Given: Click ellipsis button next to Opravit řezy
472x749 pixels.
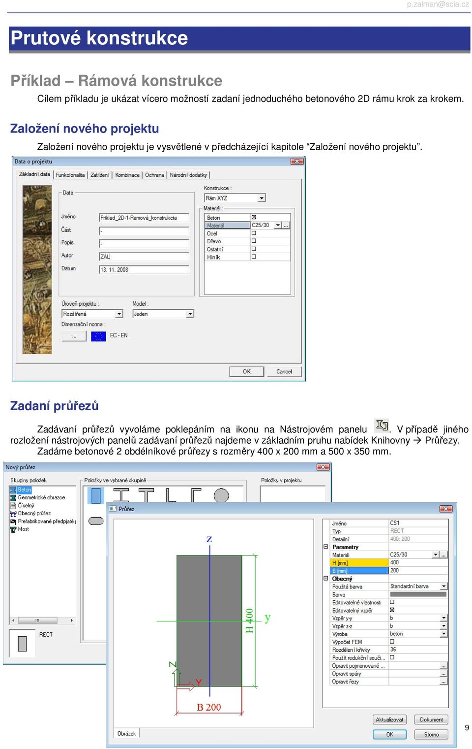Looking at the screenshot, I should (443, 682).
